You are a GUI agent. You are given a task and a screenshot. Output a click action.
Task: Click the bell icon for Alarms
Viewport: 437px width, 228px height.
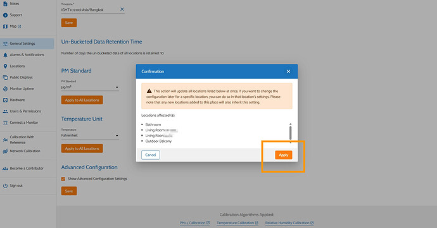[5, 55]
